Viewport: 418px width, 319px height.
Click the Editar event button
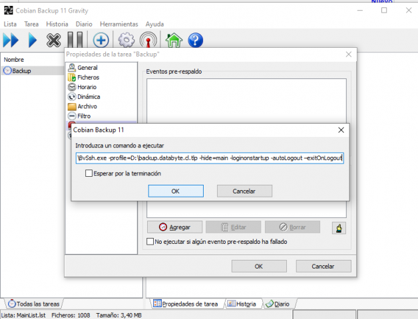tap(233, 227)
